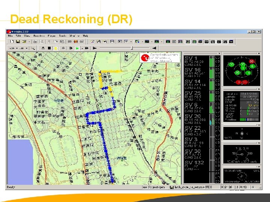Click the Step forward player button

71,48
